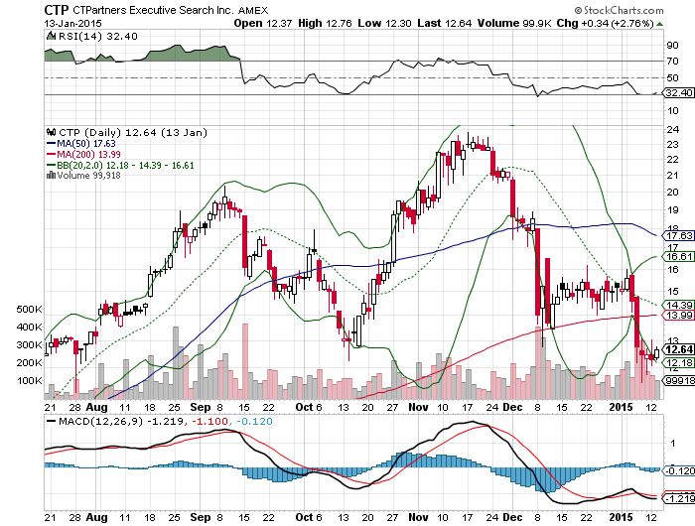Click the 12.18 lower band price tag
Screen dimensions: 695x526
(679, 363)
